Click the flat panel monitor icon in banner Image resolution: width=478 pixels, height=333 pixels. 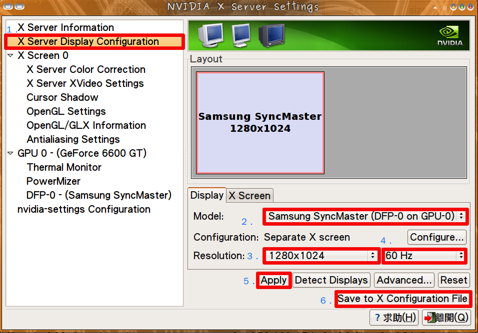241,35
